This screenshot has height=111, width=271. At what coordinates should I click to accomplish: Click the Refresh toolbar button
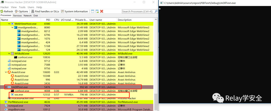click(x=7, y=11)
